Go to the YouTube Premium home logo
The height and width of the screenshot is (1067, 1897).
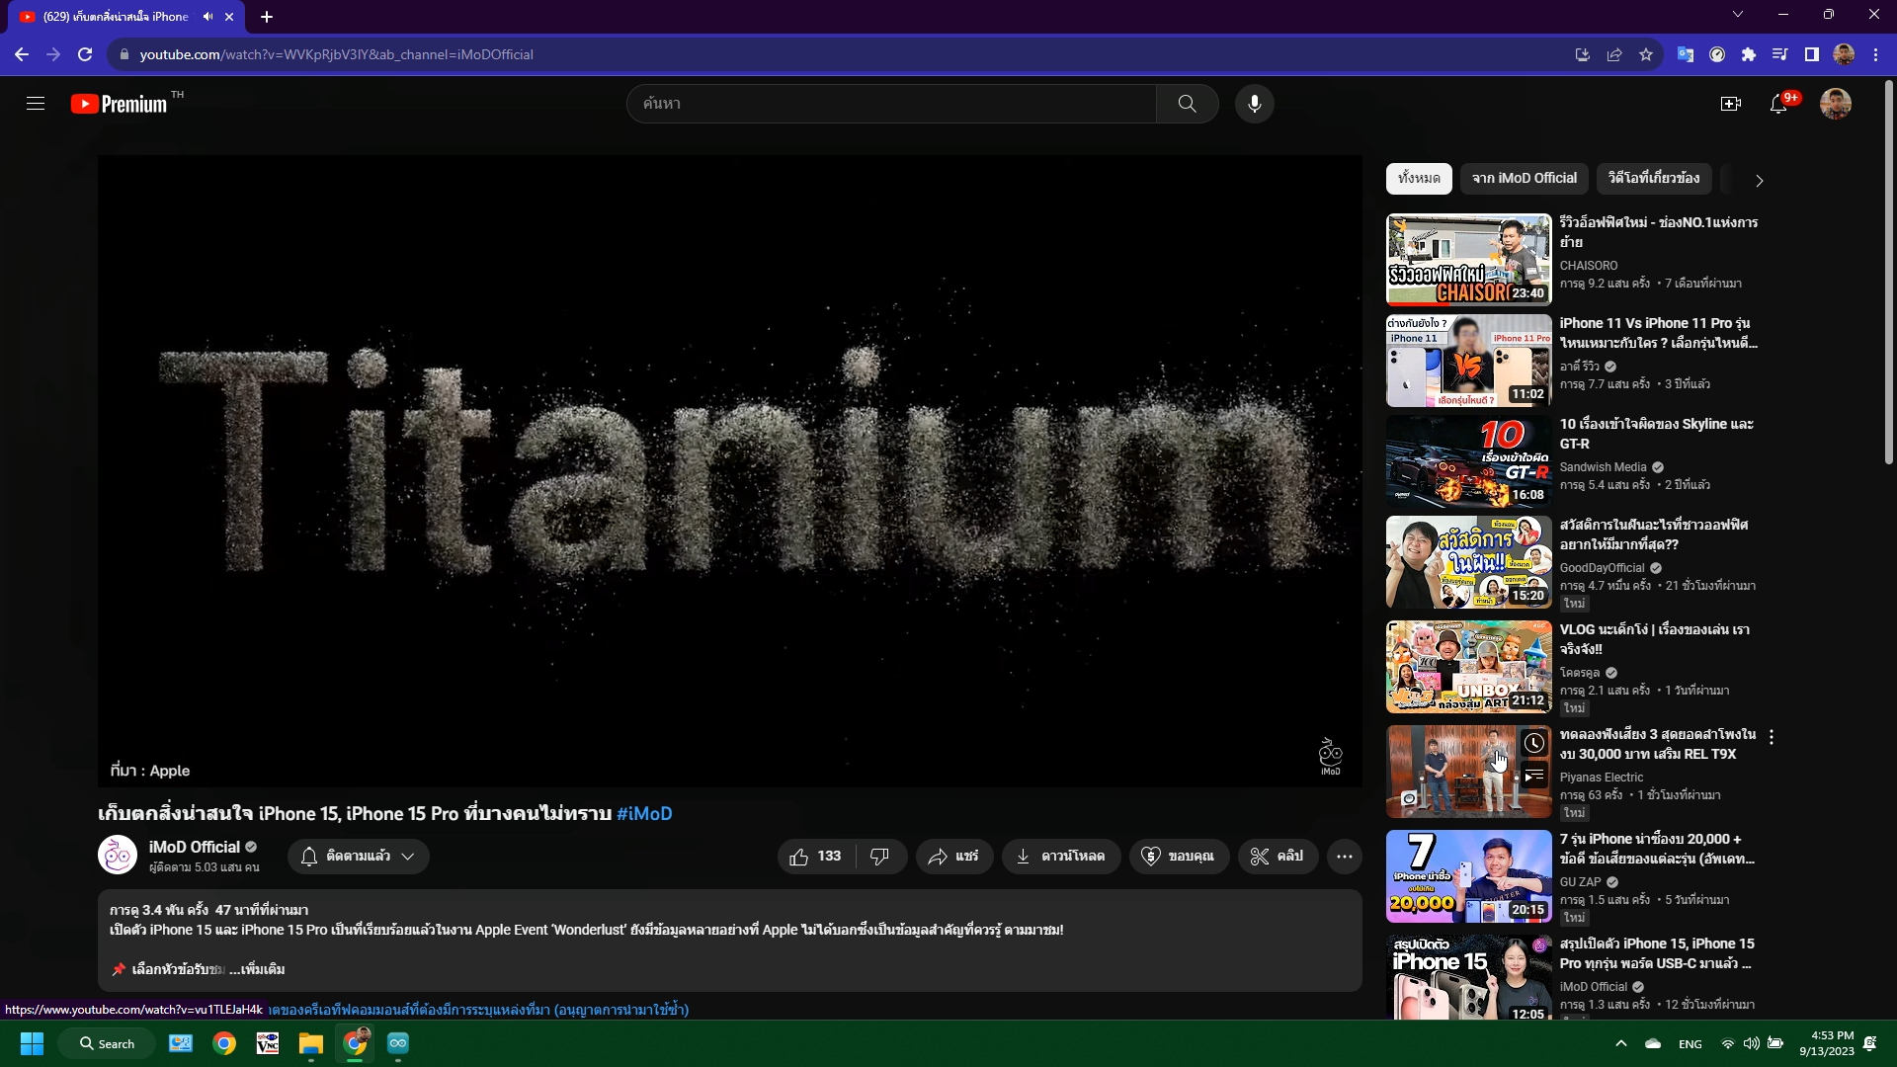(120, 104)
